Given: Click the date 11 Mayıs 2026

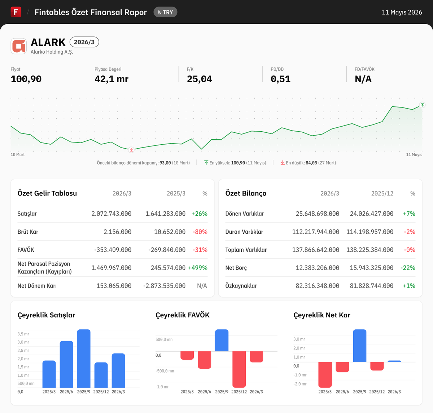Looking at the screenshot, I should (x=402, y=12).
